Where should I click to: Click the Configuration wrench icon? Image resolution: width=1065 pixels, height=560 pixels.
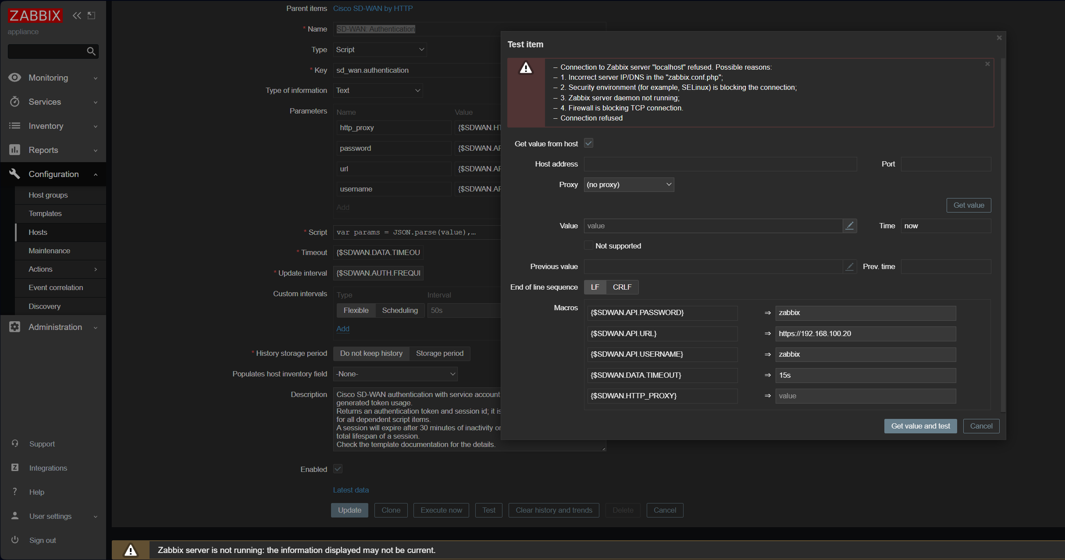tap(14, 174)
